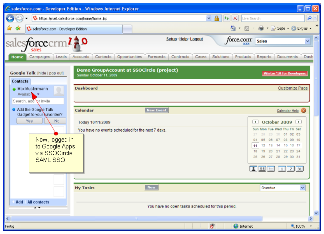Click the New Event button
This screenshot has height=234, width=324.
tap(157, 110)
